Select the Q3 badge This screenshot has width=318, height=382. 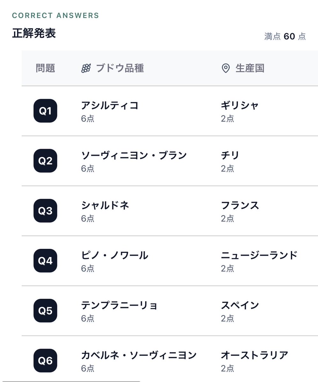click(x=45, y=211)
